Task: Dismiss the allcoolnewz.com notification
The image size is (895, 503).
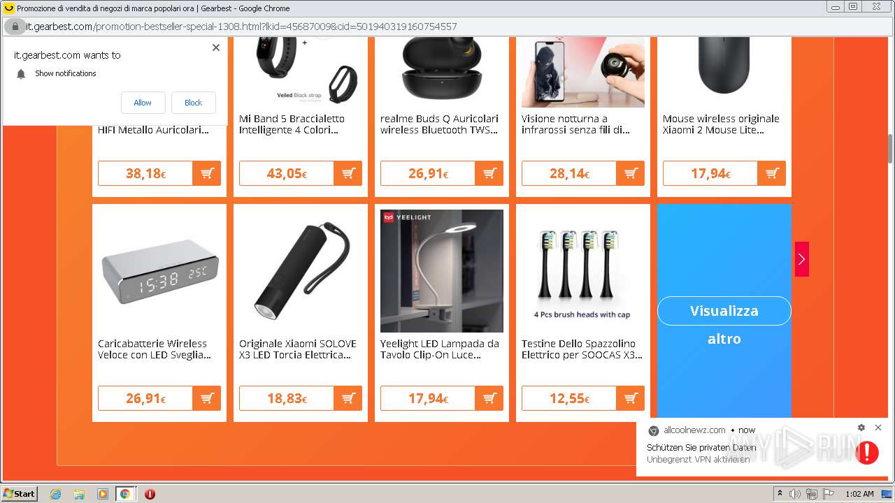Action: (878, 428)
